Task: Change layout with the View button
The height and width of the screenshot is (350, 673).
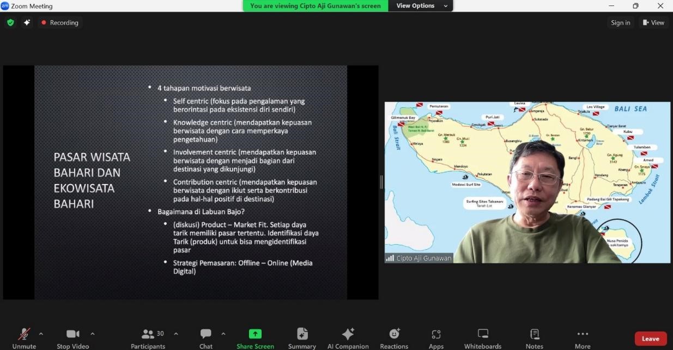Action: [653, 23]
